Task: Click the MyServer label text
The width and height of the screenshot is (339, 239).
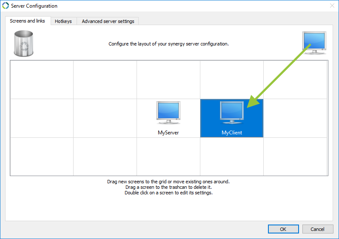Action: 168,133
